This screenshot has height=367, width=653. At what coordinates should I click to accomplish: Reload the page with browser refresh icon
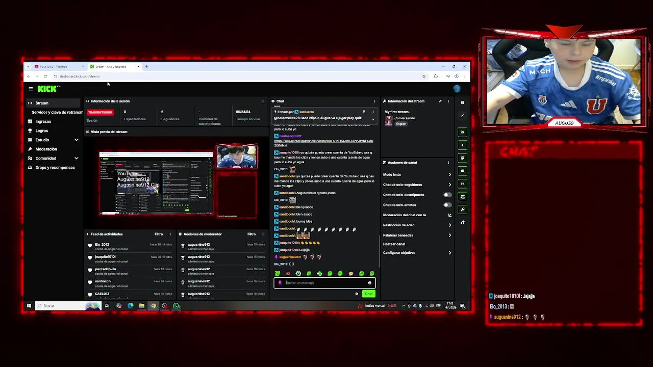[x=45, y=76]
